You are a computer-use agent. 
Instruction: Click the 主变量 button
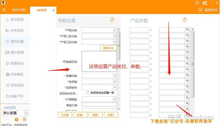tap(65, 115)
